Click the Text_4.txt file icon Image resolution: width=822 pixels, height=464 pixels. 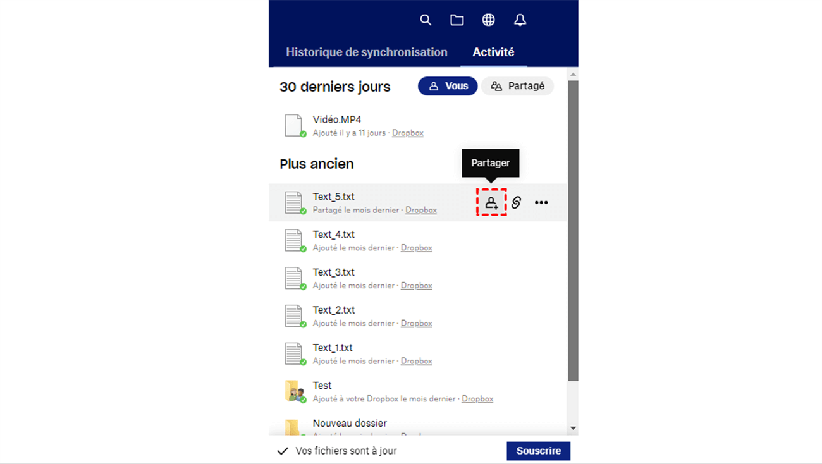coord(294,241)
